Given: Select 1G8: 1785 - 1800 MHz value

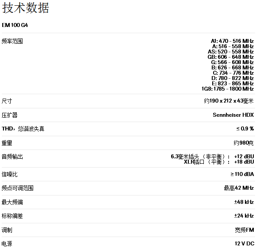Looking at the screenshot, I should (228, 89).
